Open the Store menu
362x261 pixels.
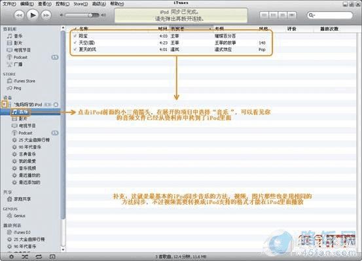coord(81,4)
